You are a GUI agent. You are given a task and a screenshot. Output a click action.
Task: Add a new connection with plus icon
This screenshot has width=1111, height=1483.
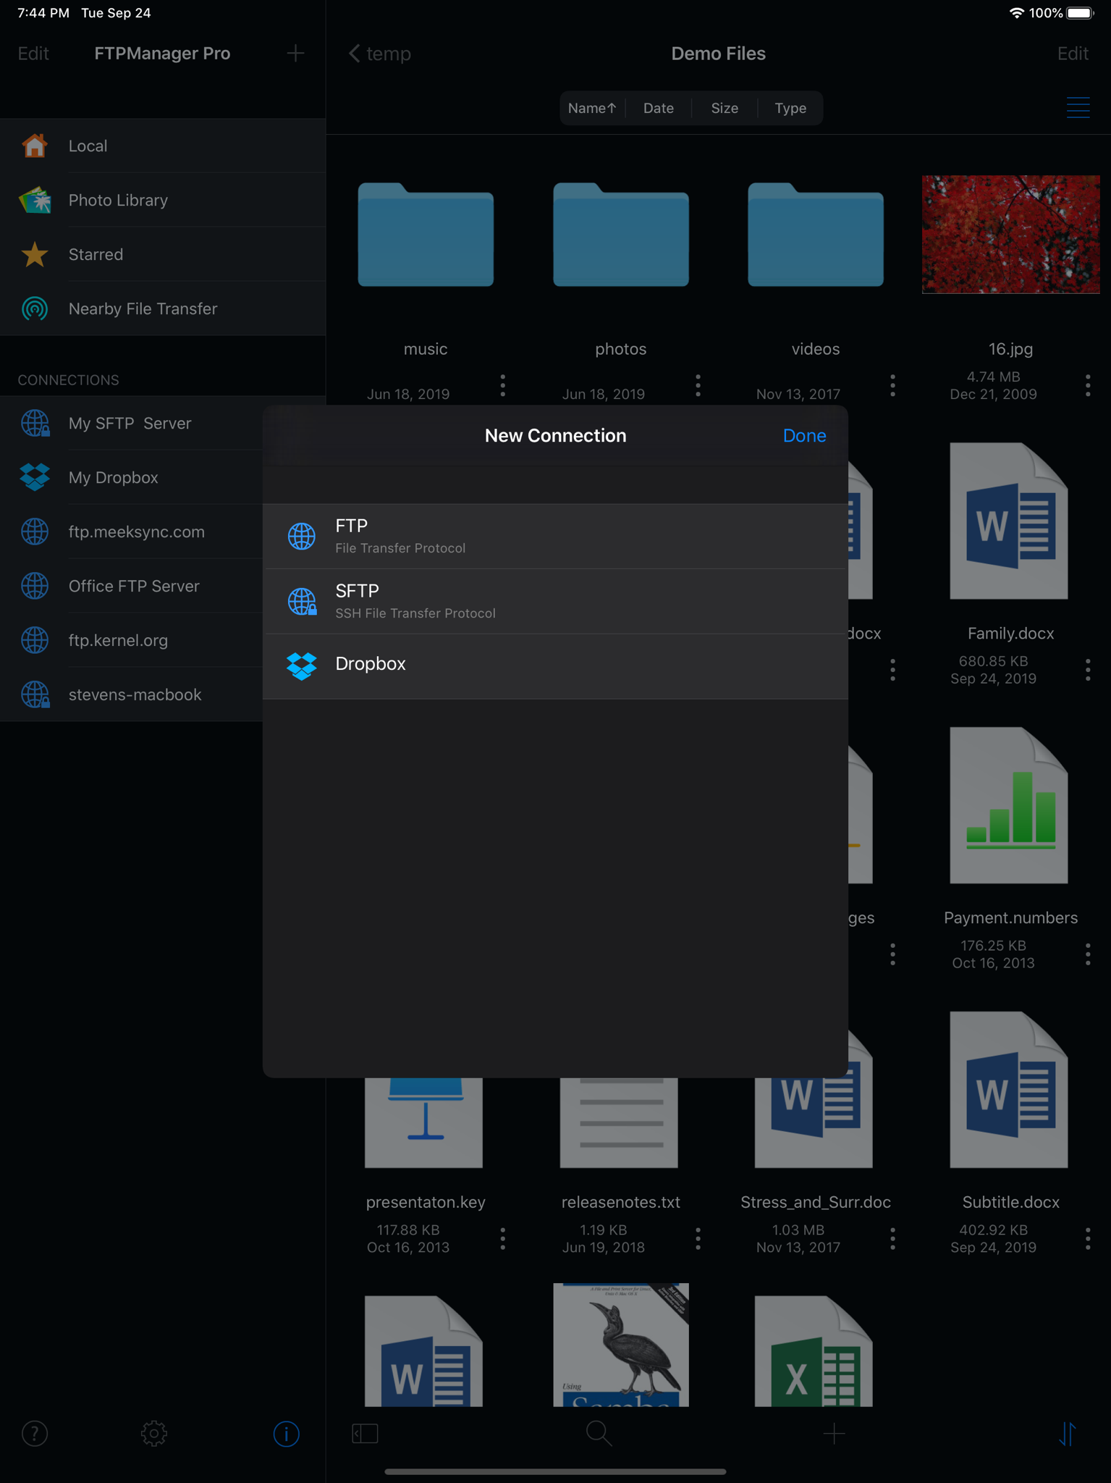pos(295,53)
